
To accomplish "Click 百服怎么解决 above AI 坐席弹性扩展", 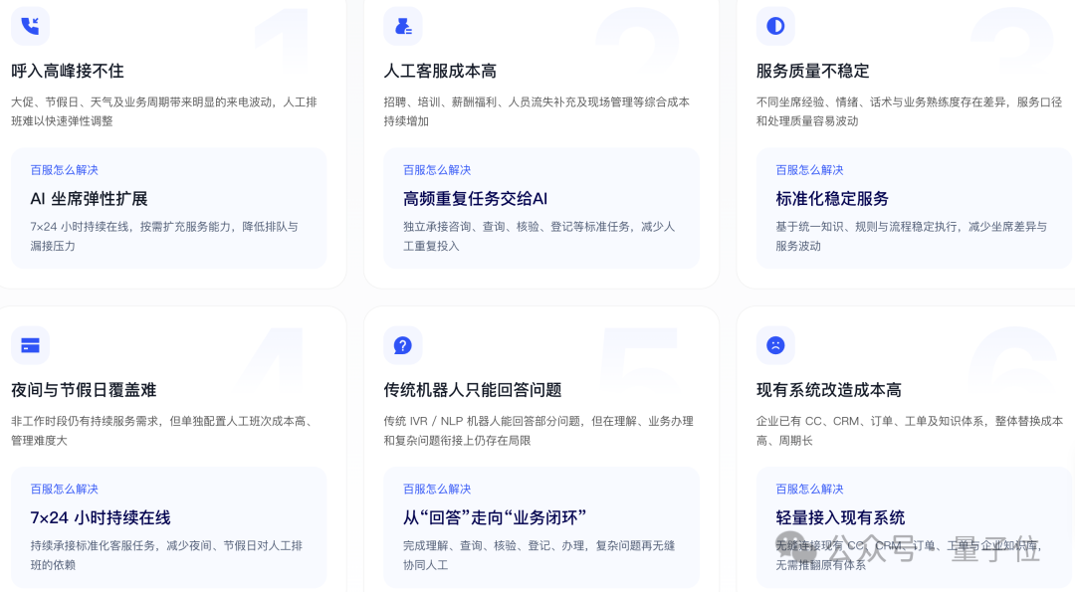I will [65, 170].
